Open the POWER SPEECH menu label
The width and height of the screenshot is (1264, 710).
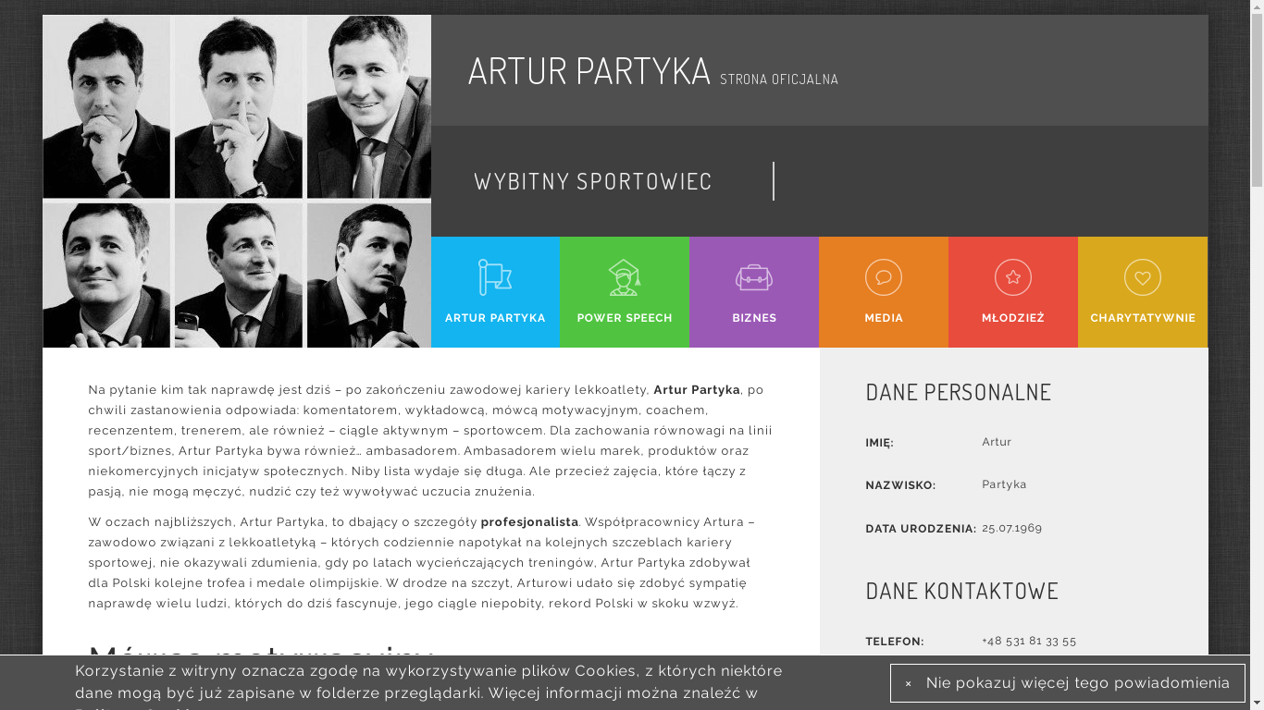(x=625, y=318)
